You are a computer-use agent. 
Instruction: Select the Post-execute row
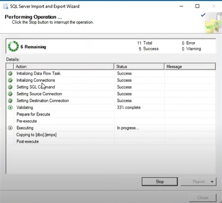click(x=111, y=141)
